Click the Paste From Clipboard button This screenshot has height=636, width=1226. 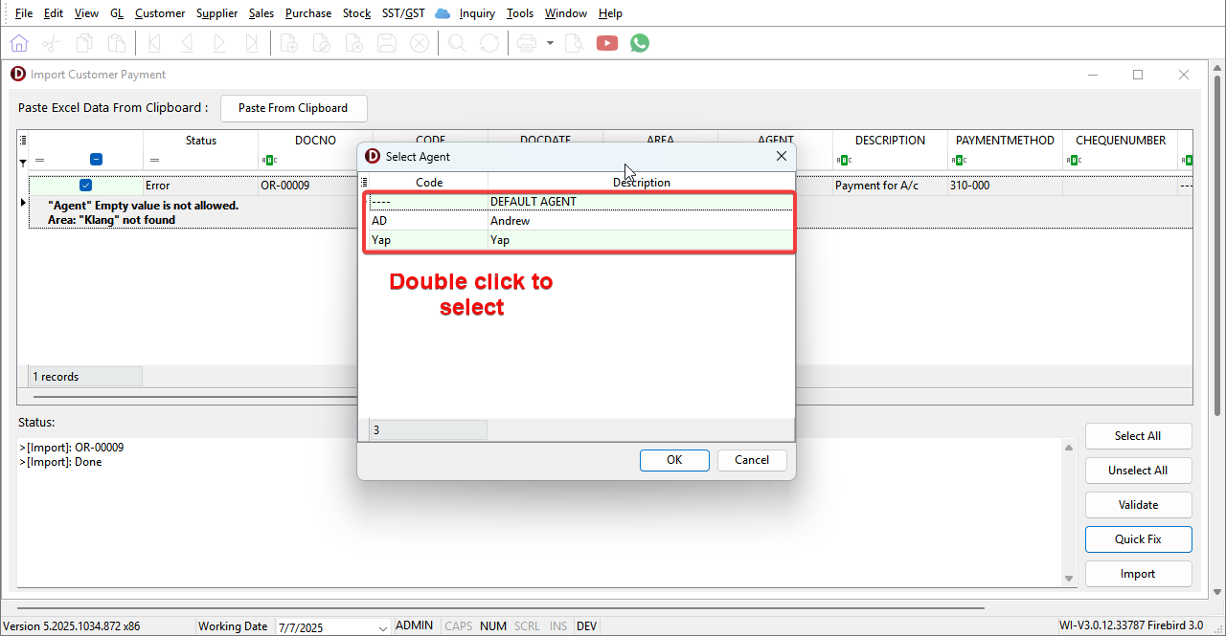pos(293,108)
